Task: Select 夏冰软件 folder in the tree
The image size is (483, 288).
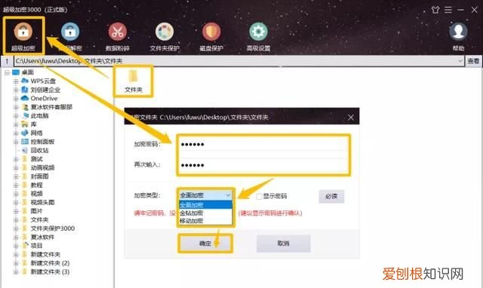Action: (42, 237)
